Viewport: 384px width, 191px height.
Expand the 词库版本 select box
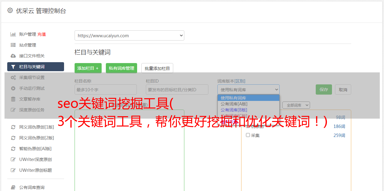248,89
